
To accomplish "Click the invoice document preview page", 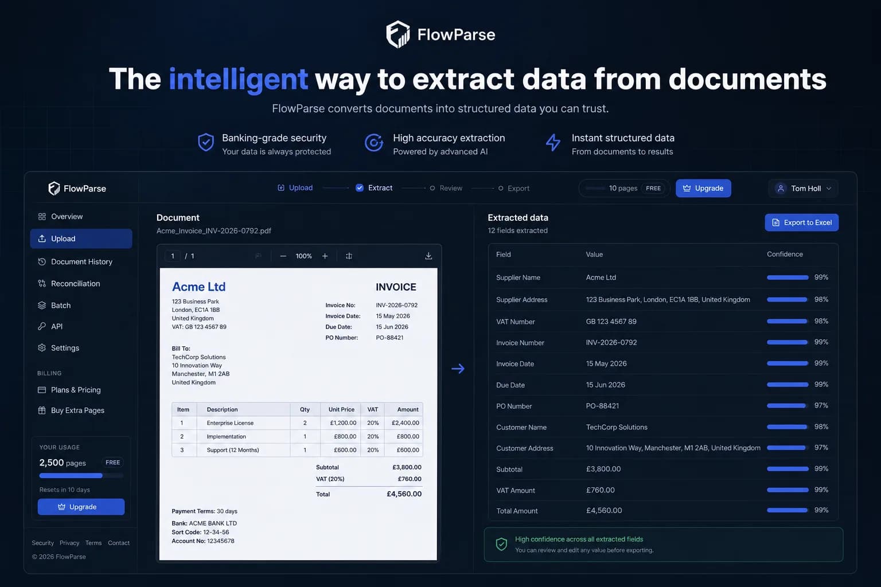I will point(298,414).
